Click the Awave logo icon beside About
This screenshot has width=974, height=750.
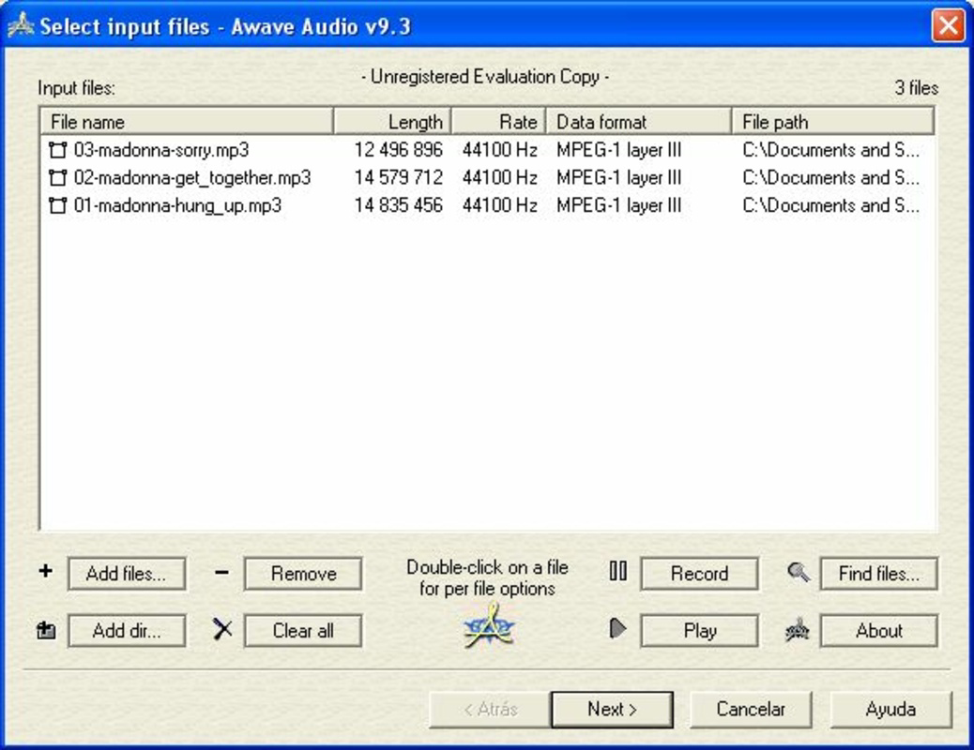click(797, 630)
